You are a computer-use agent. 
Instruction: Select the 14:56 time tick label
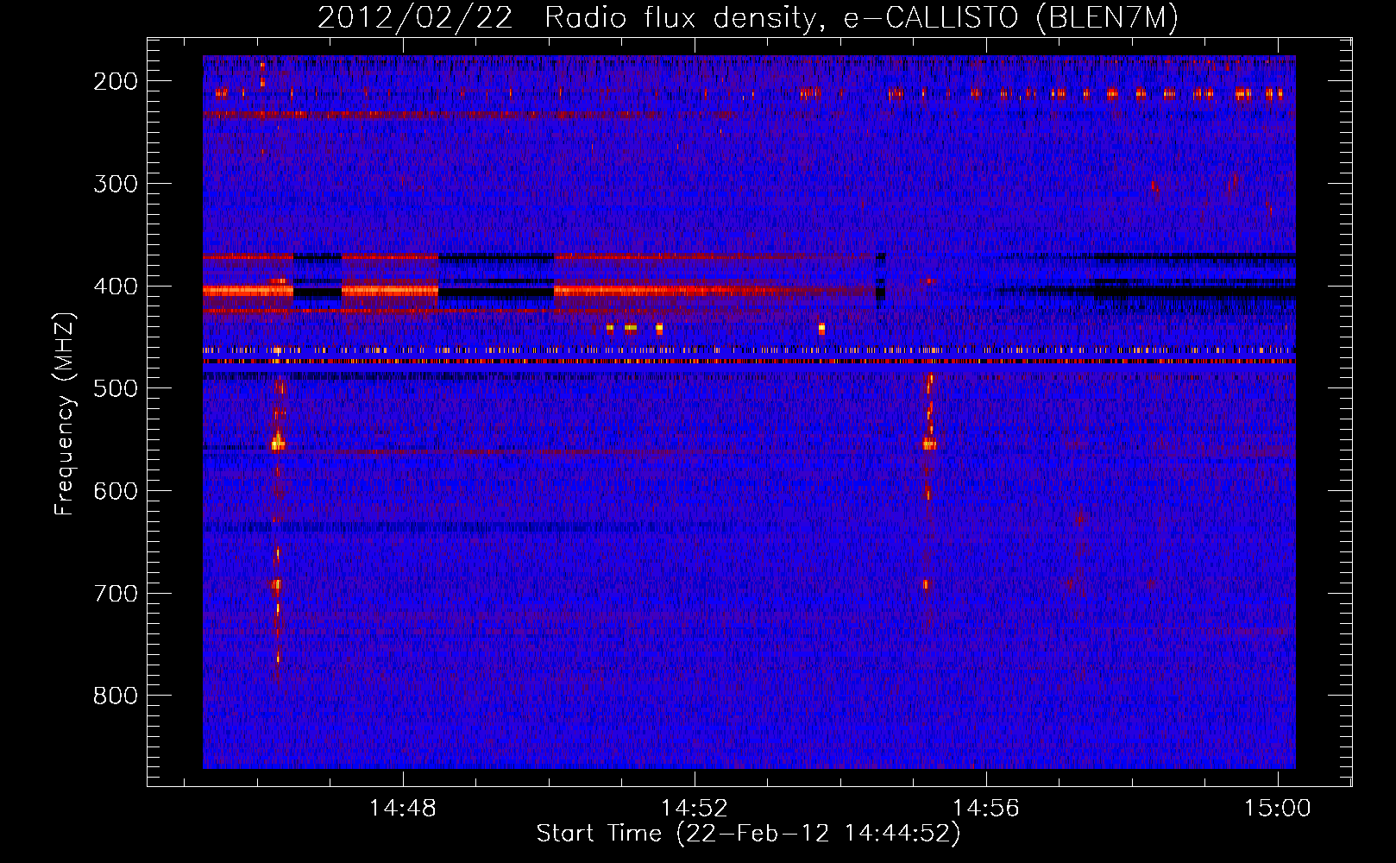coord(986,809)
